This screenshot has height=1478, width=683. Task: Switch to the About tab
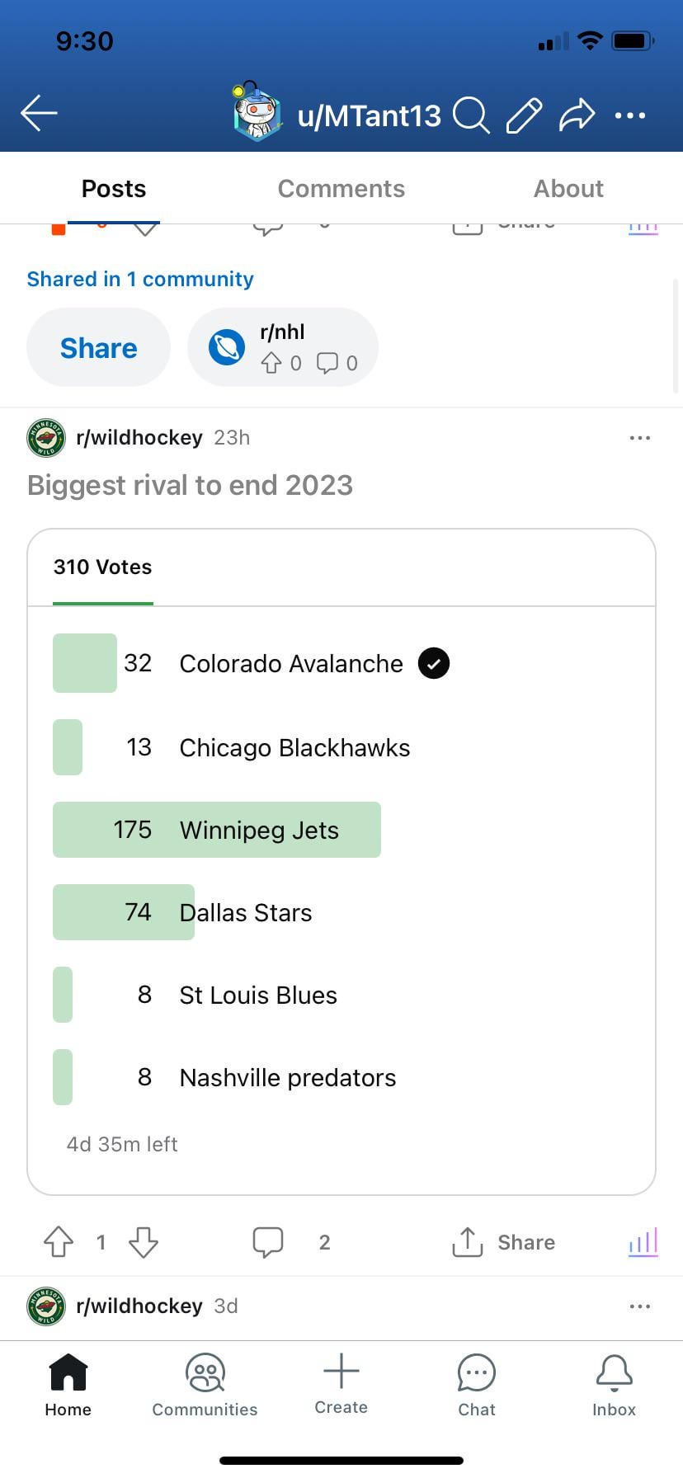coord(568,189)
